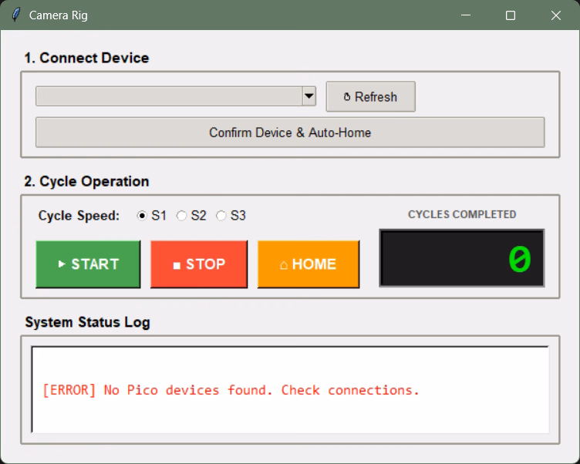
Task: Click the '2. Cycle Operation' heading
Action: click(86, 182)
